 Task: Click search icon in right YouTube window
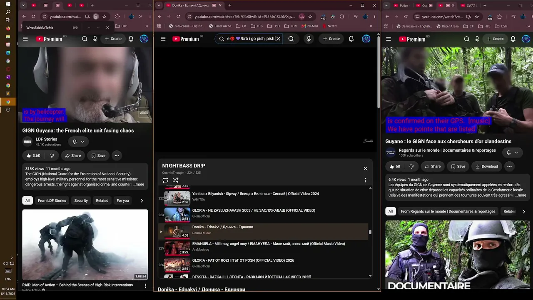(467, 39)
